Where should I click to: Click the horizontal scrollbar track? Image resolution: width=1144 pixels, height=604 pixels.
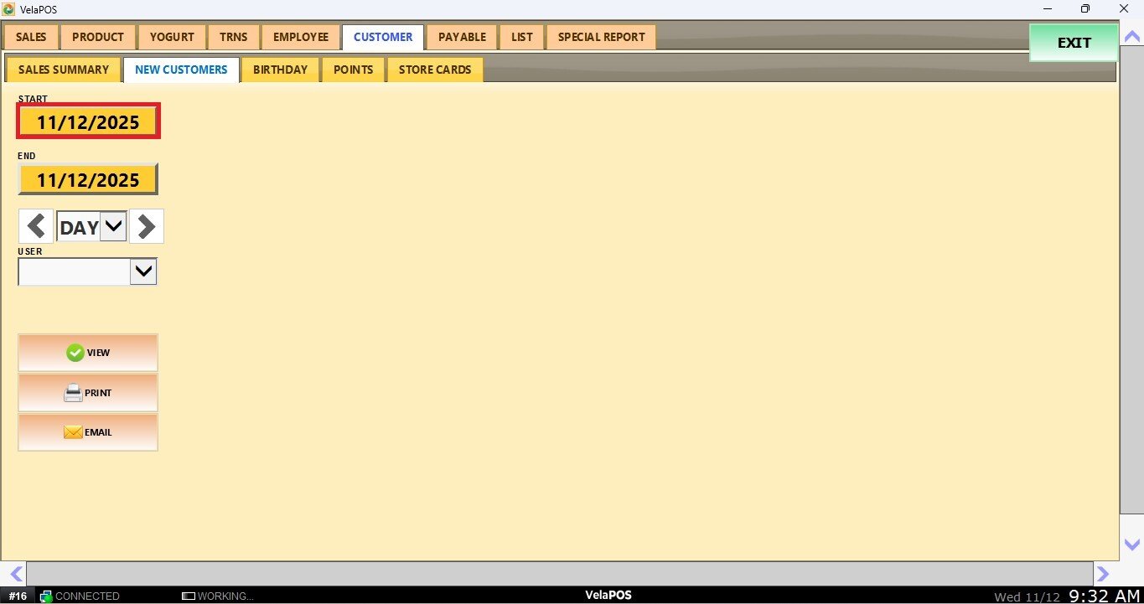pos(559,574)
